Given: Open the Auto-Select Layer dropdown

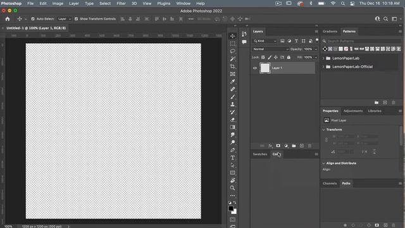Looking at the screenshot, I should [x=64, y=19].
